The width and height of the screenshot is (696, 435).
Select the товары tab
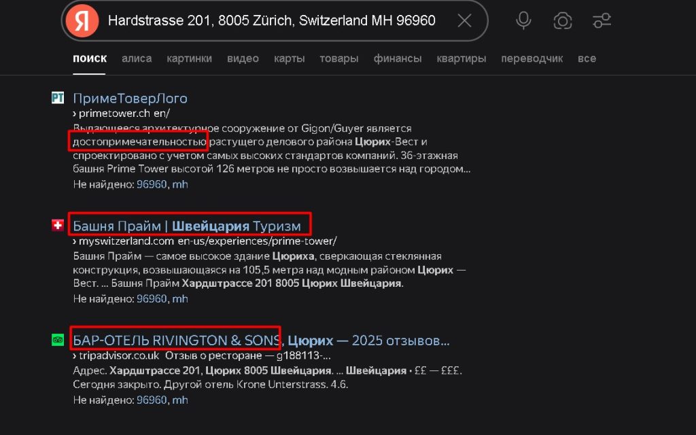click(x=338, y=58)
